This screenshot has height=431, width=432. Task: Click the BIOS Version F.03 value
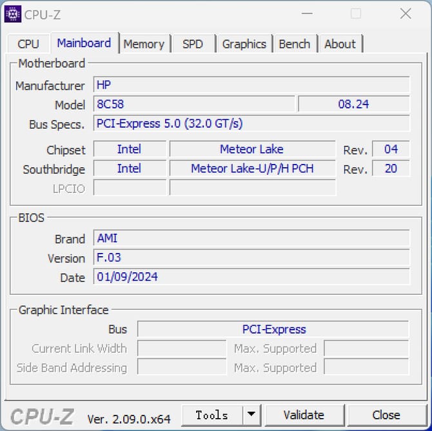(251, 257)
